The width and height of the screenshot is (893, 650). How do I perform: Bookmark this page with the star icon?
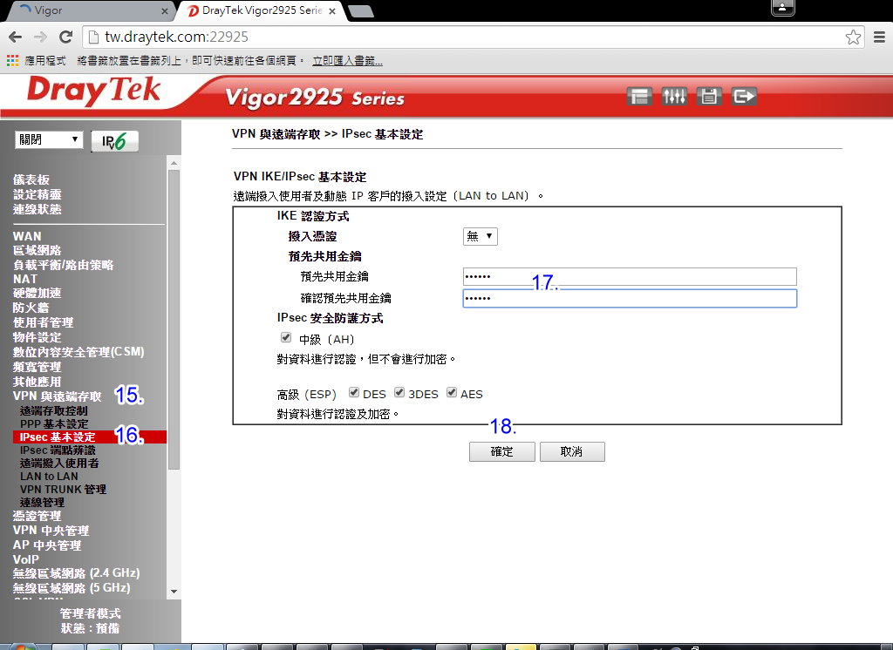click(x=853, y=37)
